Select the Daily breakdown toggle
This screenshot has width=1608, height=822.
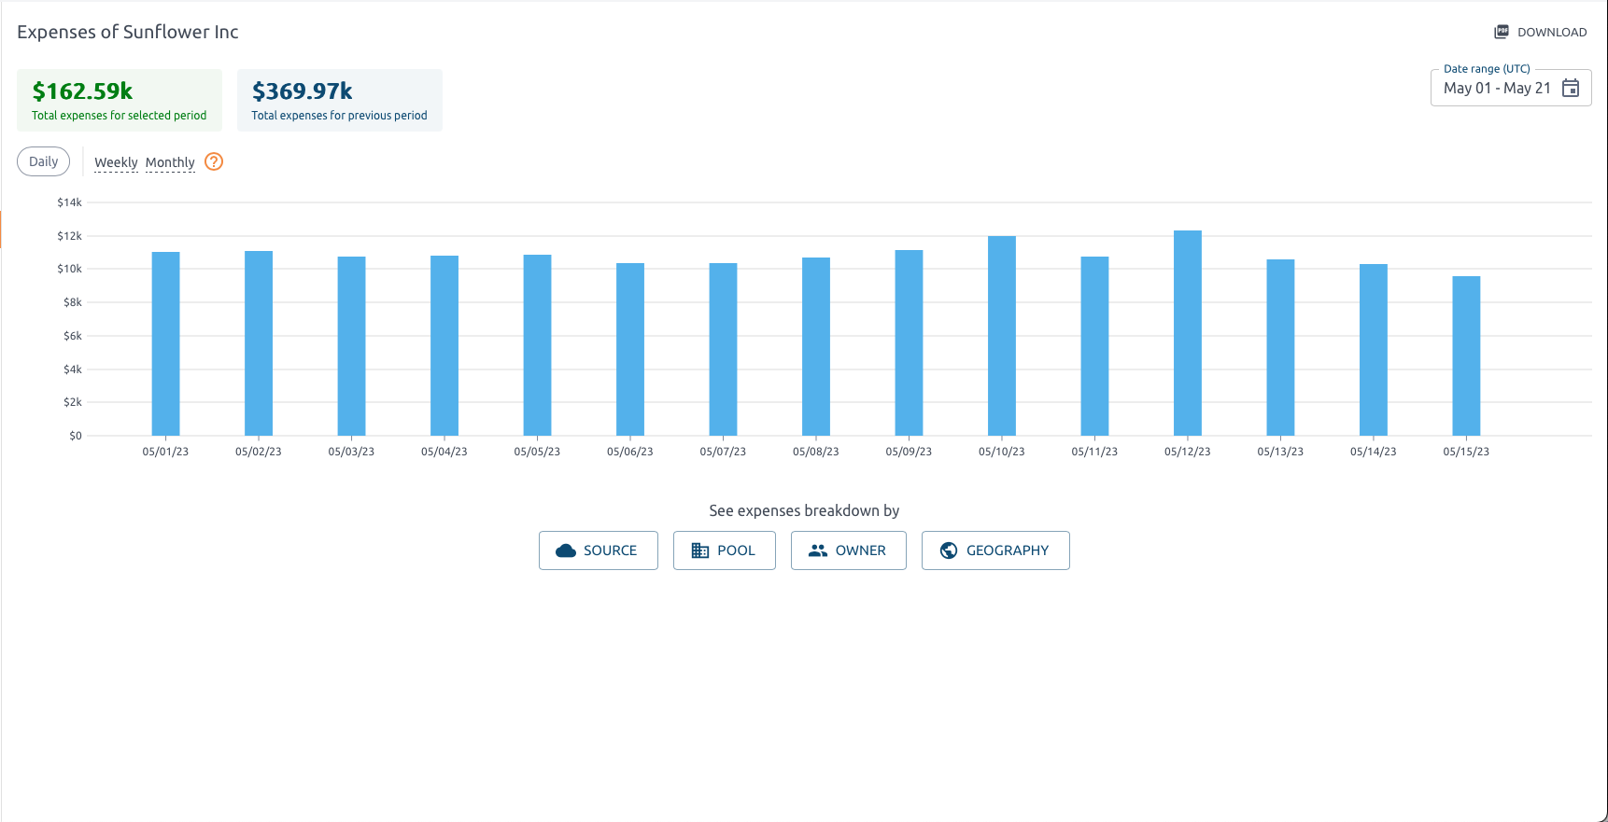[44, 161]
